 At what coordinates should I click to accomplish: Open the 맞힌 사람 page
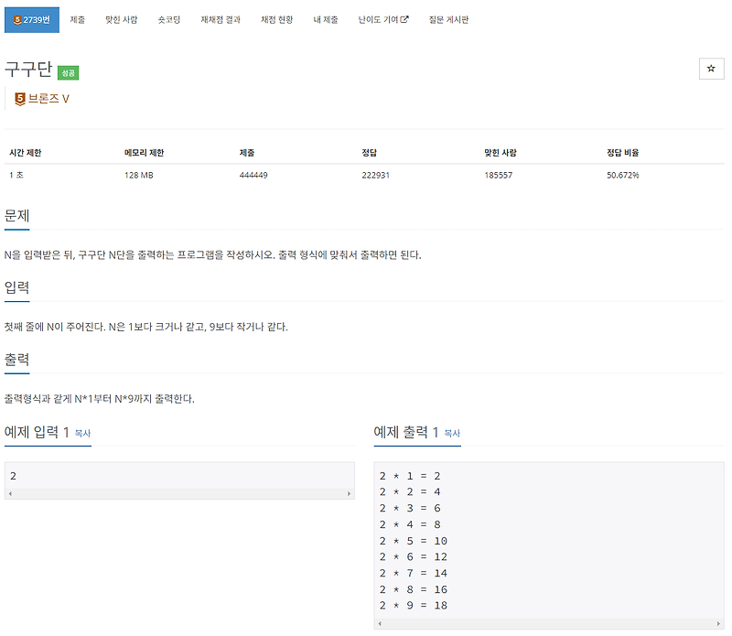pyautogui.click(x=120, y=19)
